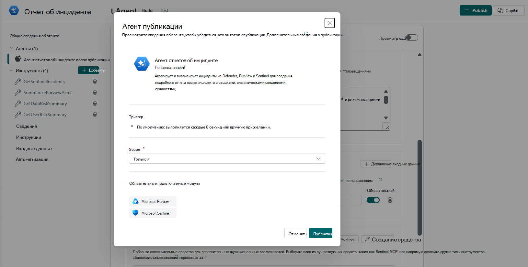
Task: Click the Microsoft Sentinel shield icon
Action: coord(135,213)
